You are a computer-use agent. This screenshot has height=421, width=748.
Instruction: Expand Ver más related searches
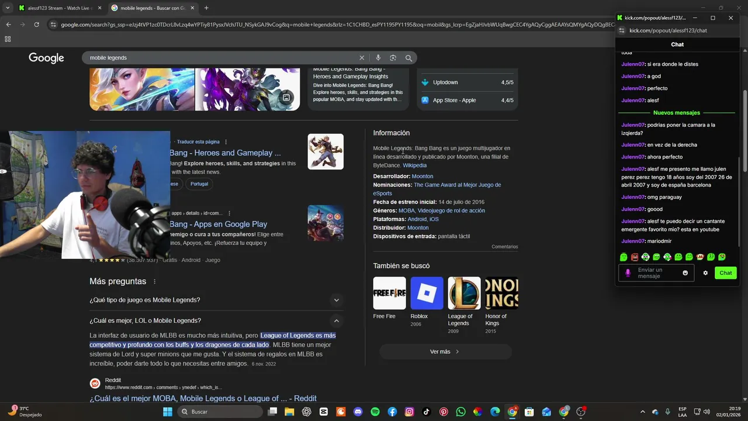[x=445, y=351]
